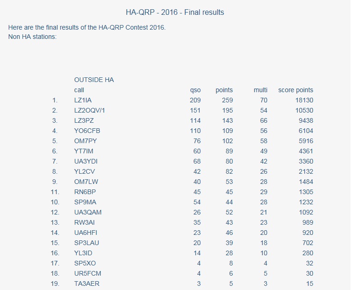Click the callsign UA3YDI

click(86, 161)
